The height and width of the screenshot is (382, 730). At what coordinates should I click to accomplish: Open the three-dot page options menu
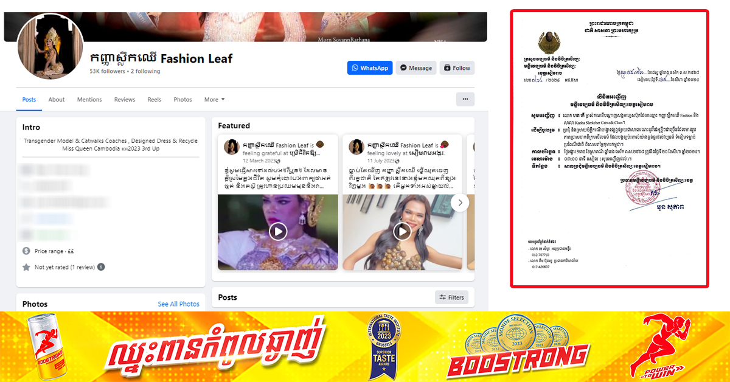pyautogui.click(x=465, y=99)
